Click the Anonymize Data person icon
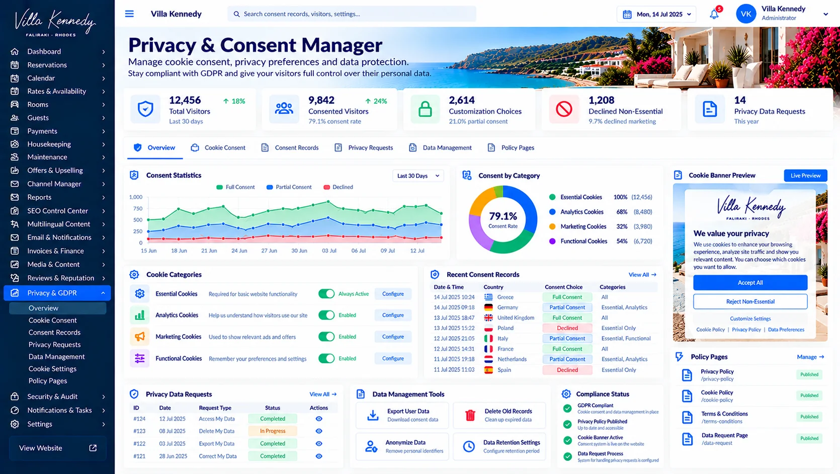The image size is (840, 474). pyautogui.click(x=371, y=446)
